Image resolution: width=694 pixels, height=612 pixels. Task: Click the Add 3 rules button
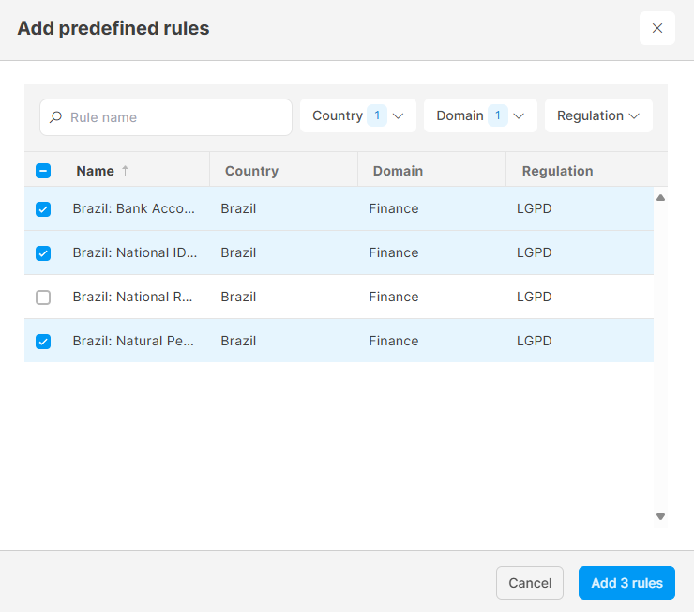[x=626, y=583]
